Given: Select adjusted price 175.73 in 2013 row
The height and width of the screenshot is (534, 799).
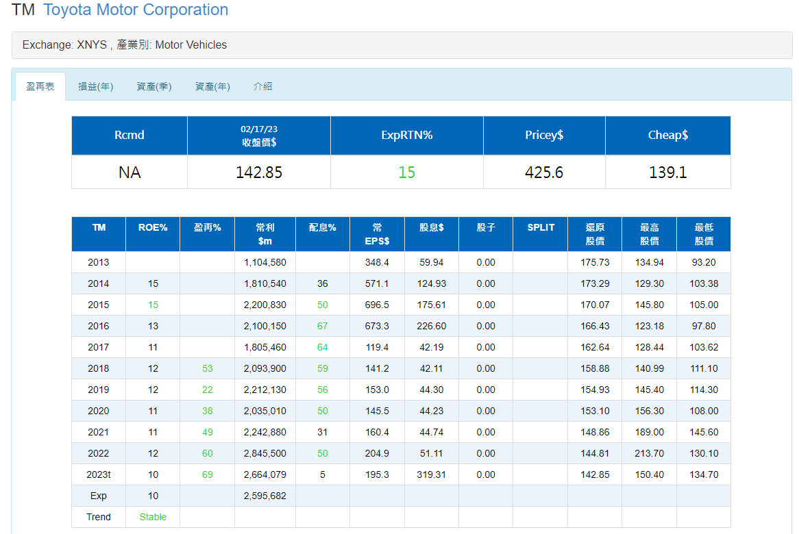Looking at the screenshot, I should (595, 263).
